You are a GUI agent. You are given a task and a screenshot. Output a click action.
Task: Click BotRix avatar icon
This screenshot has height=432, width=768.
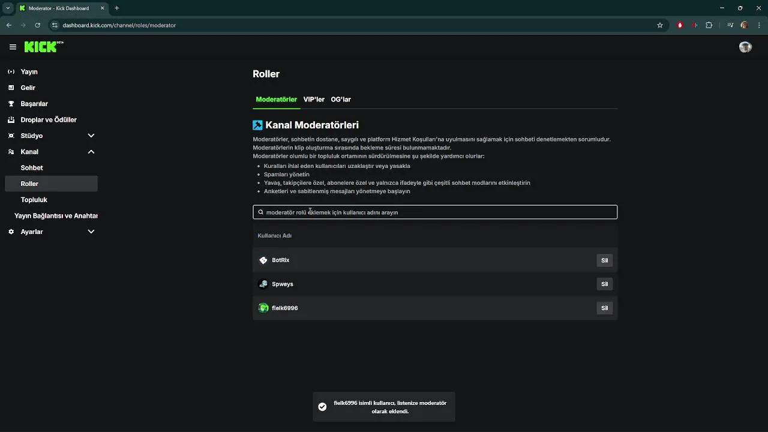(x=263, y=260)
